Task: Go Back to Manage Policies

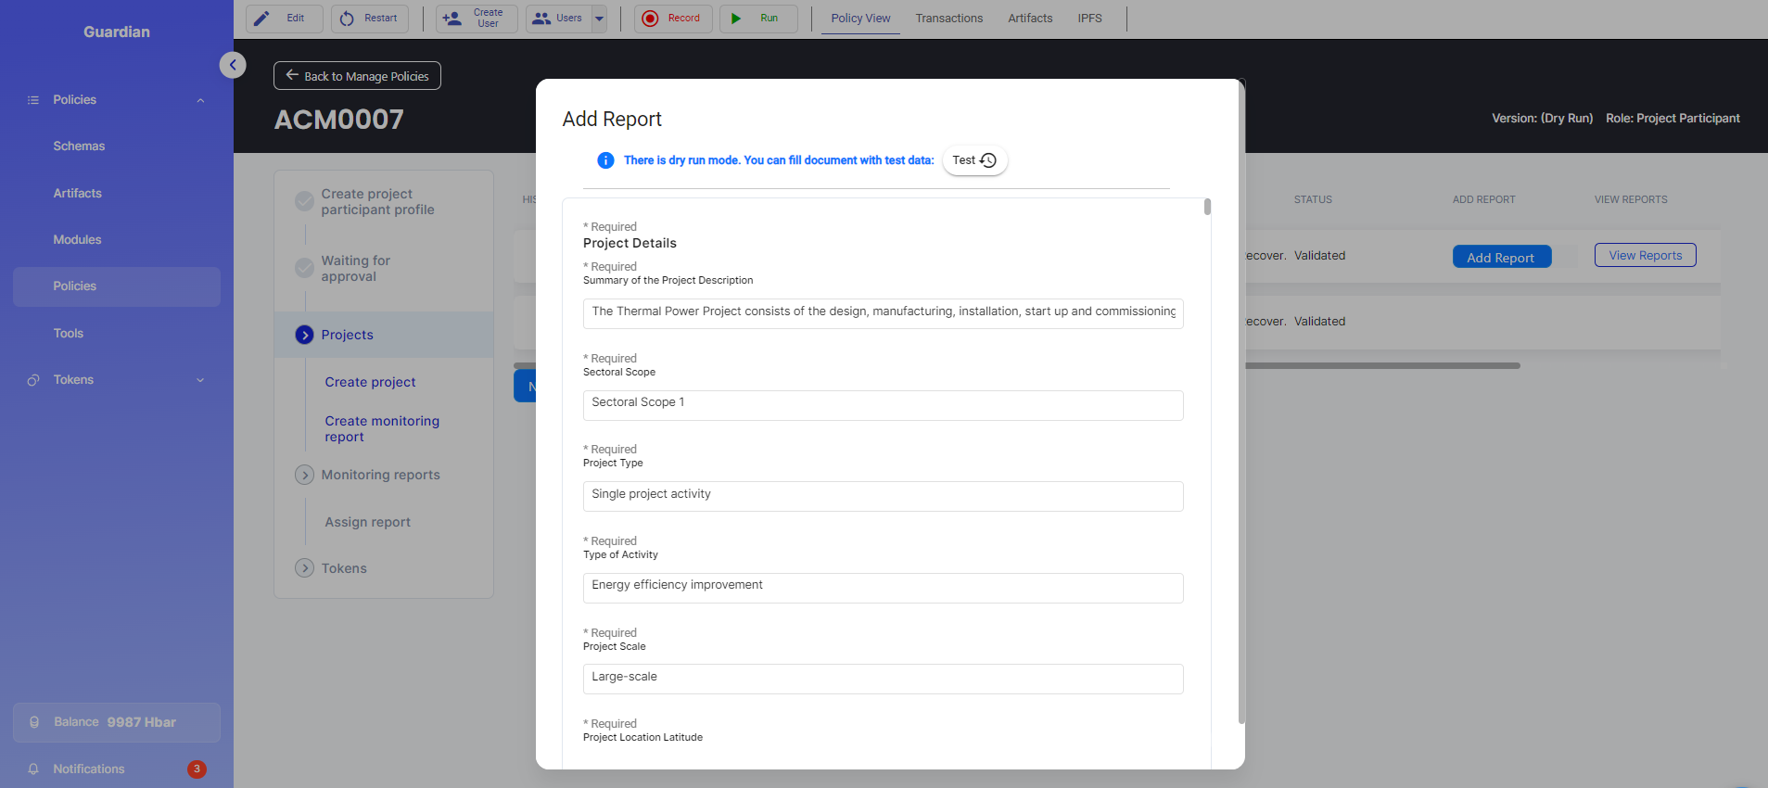Action: point(357,76)
